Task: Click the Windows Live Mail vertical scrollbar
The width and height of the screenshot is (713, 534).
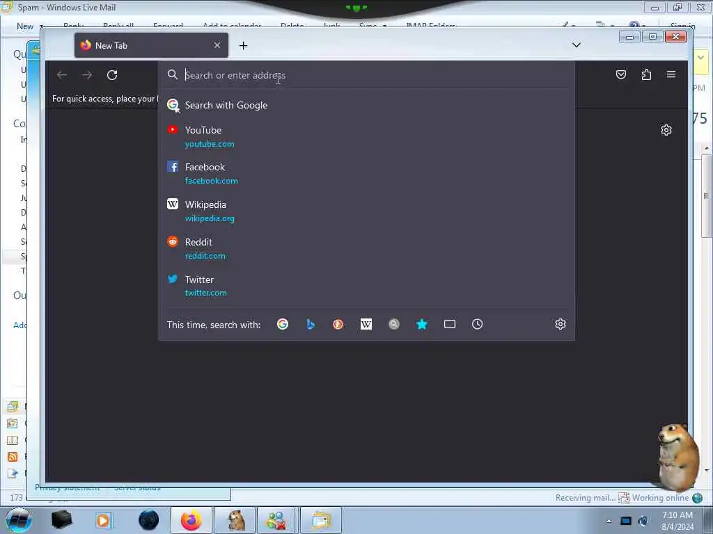Action: (x=706, y=195)
